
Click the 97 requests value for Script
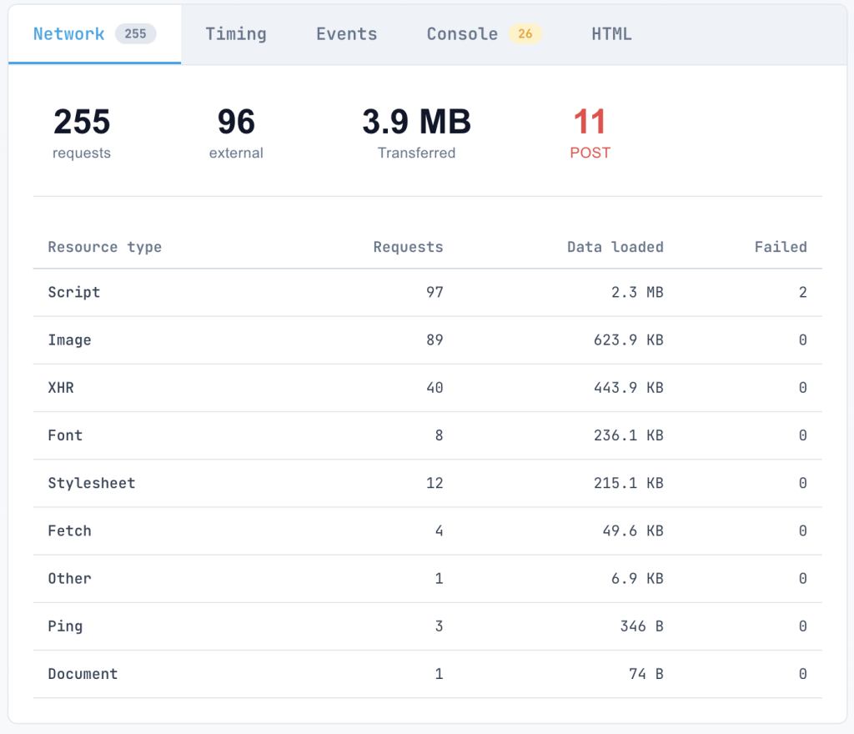(x=435, y=293)
